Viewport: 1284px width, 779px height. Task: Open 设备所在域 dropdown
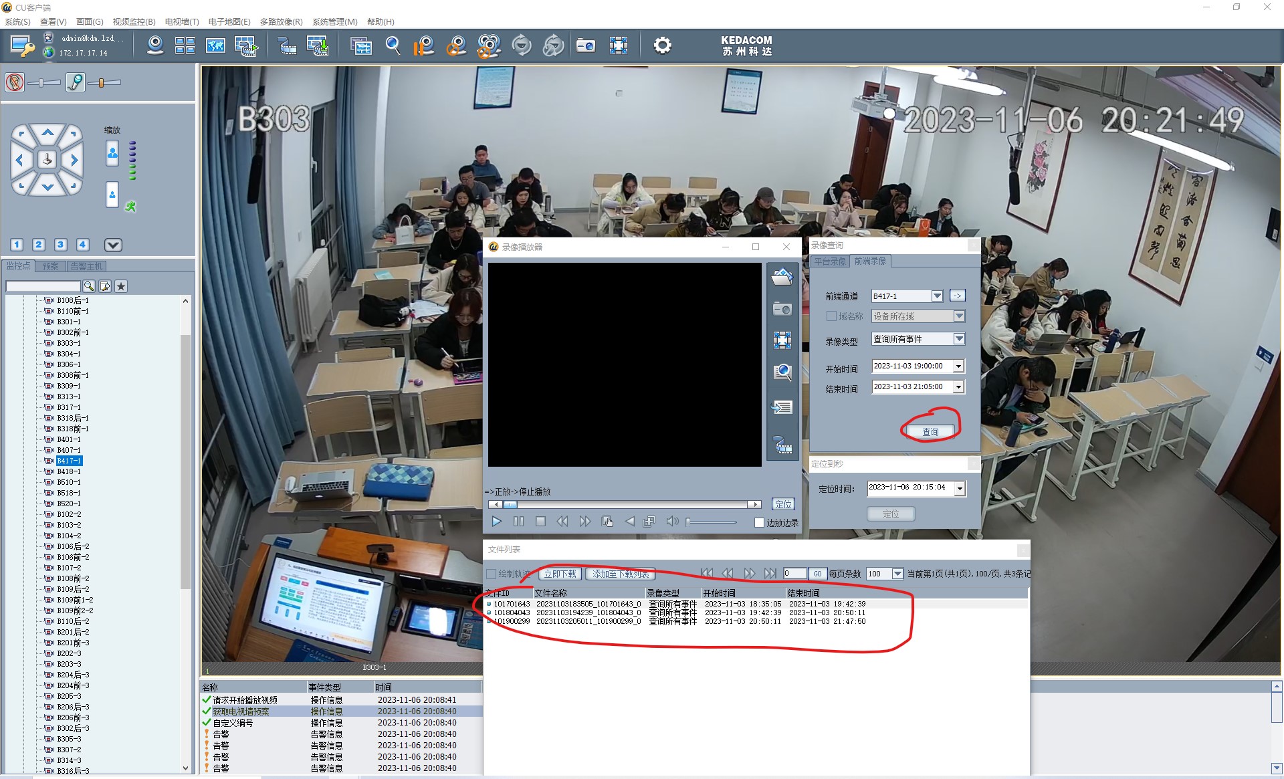(959, 316)
